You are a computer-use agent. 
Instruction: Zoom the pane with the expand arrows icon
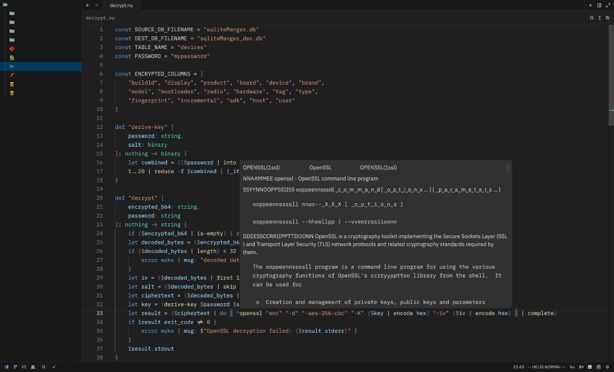(x=608, y=6)
